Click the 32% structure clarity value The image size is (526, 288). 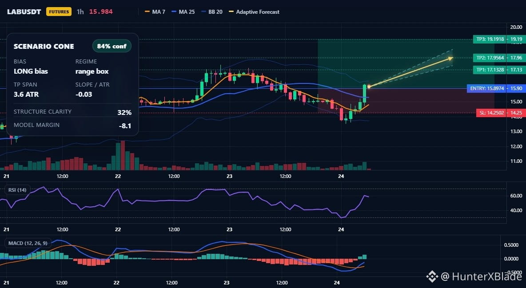(124, 113)
